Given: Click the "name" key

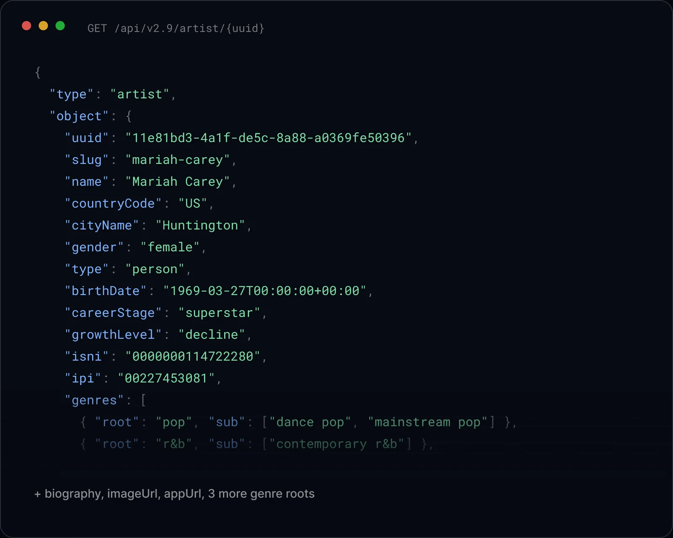Looking at the screenshot, I should pyautogui.click(x=87, y=182).
